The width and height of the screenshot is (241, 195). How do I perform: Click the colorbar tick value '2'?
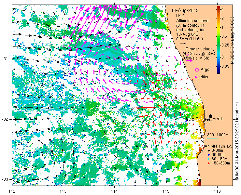(x=222, y=19)
